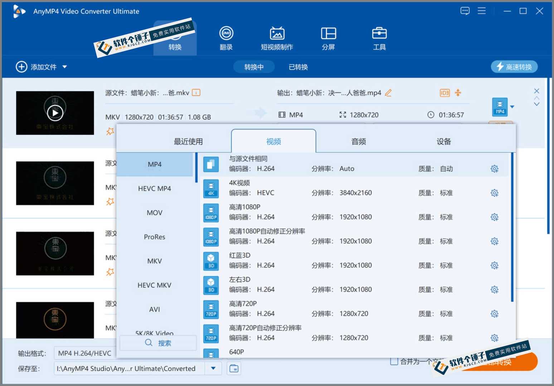Open the 输出格式 MP4 H.264/HEVC combo box
This screenshot has width=554, height=386.
[x=85, y=353]
